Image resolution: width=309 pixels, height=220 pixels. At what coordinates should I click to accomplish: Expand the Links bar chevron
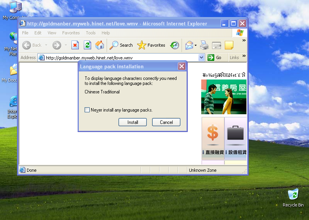pyautogui.click(x=244, y=56)
